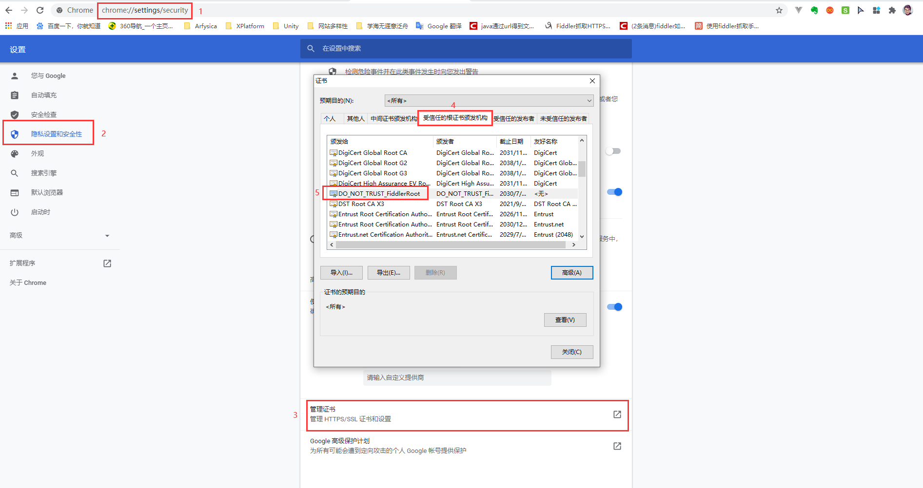Open the Evernote elephant extension icon
923x488 pixels.
[x=814, y=10]
